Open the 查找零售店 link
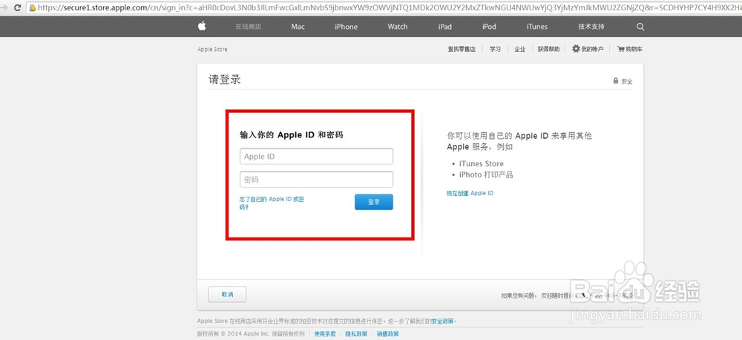Image resolution: width=742 pixels, height=340 pixels. [462, 49]
